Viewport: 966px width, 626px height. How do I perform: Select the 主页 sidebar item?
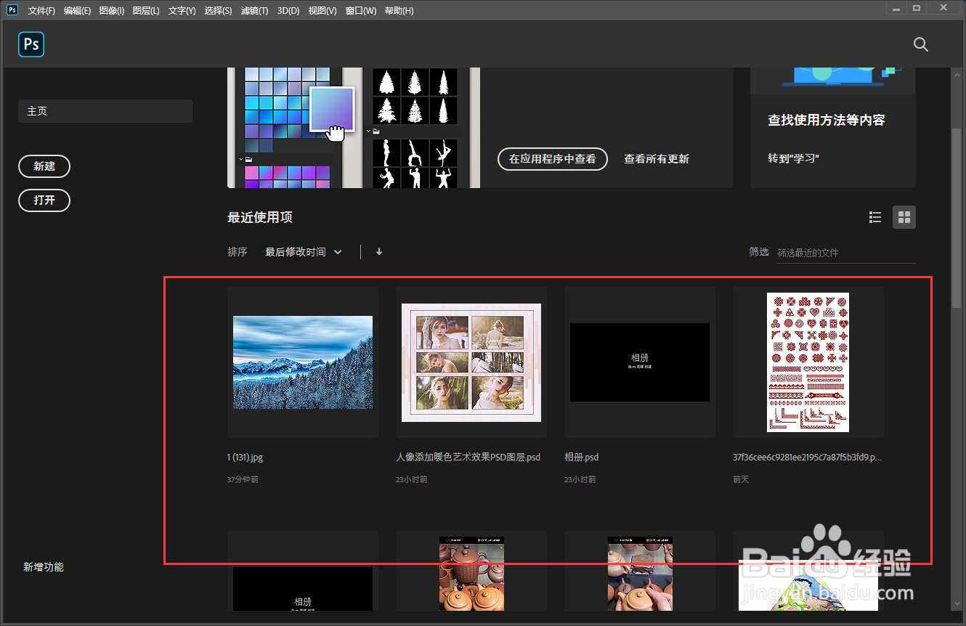pyautogui.click(x=105, y=111)
